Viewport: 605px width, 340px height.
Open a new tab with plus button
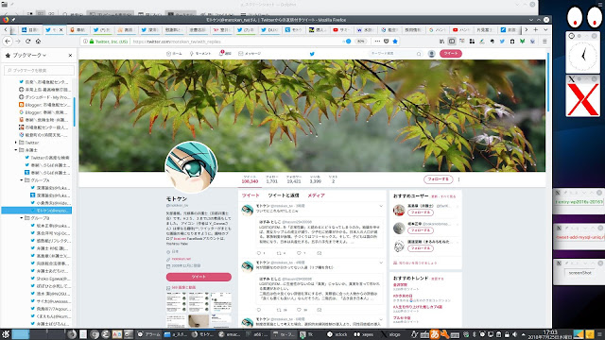point(536,29)
